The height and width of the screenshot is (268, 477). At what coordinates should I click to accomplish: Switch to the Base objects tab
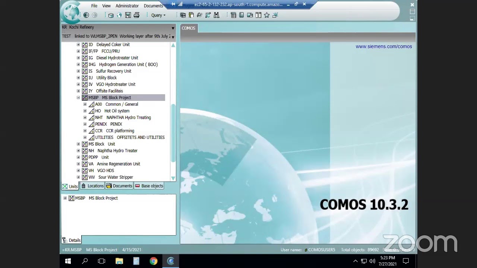click(x=149, y=186)
